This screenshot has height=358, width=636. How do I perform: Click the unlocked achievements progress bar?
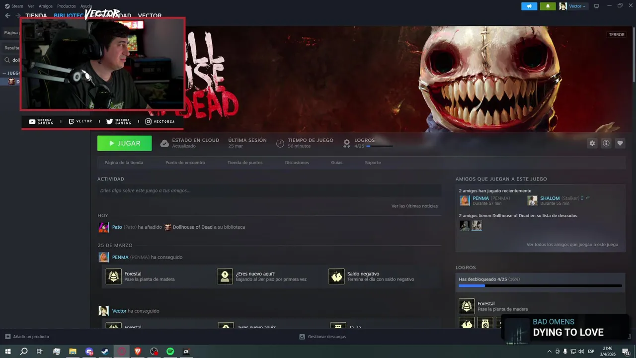pyautogui.click(x=540, y=286)
